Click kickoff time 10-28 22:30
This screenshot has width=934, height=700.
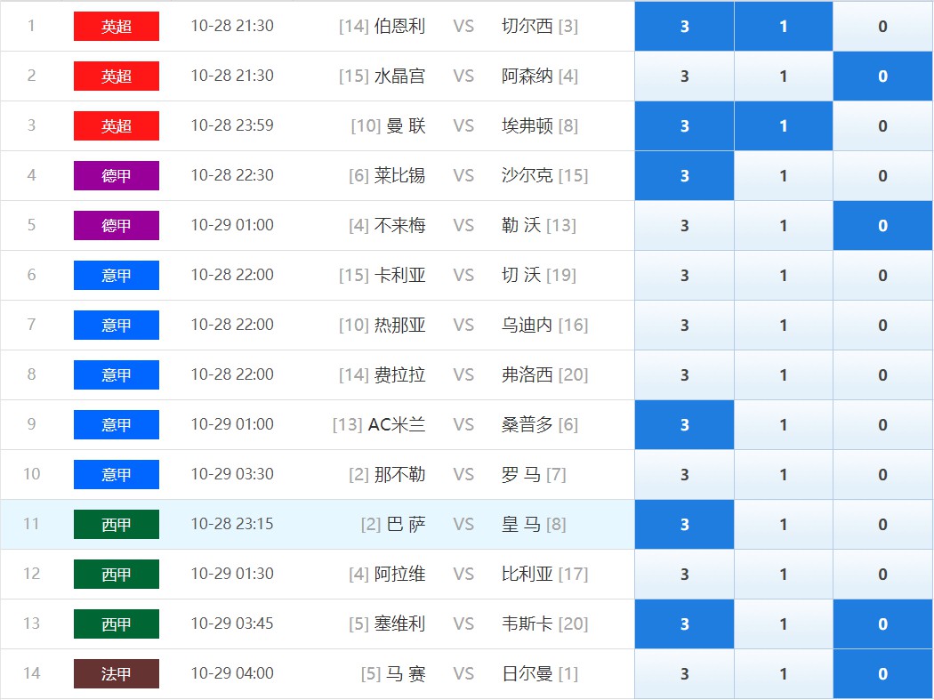coord(232,175)
